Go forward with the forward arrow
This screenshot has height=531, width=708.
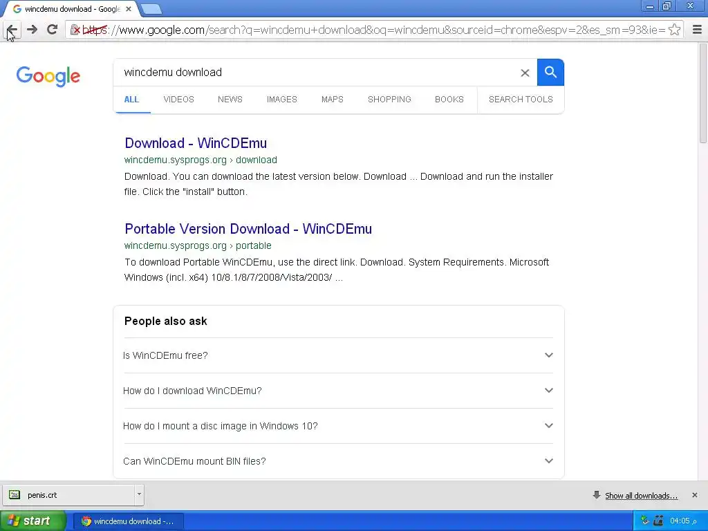pyautogui.click(x=32, y=30)
